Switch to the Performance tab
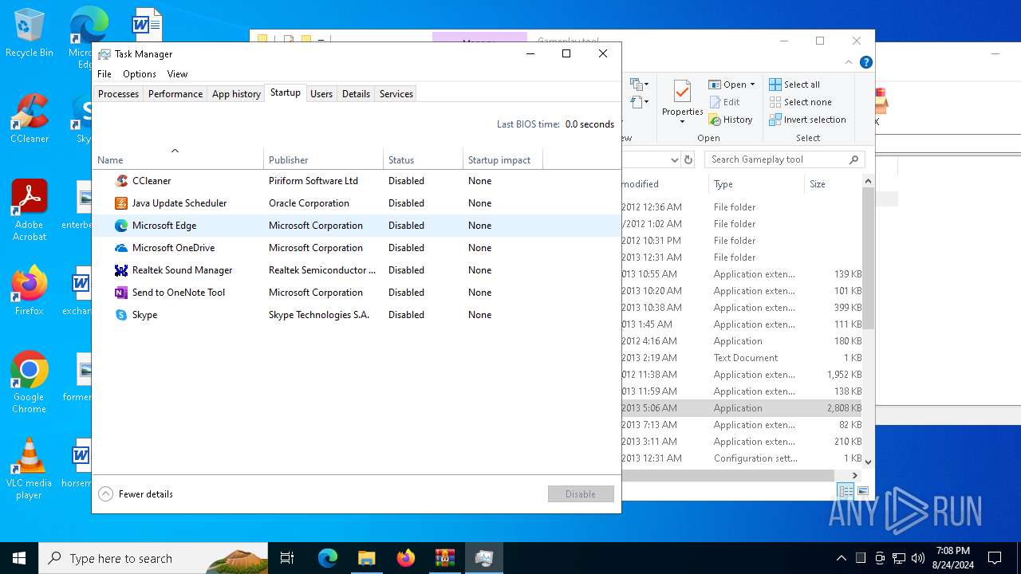The width and height of the screenshot is (1021, 574). coord(175,93)
